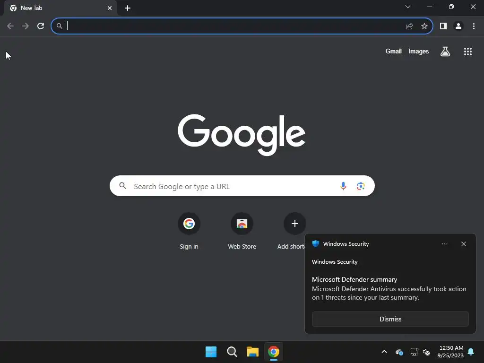Click the browser forward arrow
This screenshot has width=484, height=363.
[26, 26]
